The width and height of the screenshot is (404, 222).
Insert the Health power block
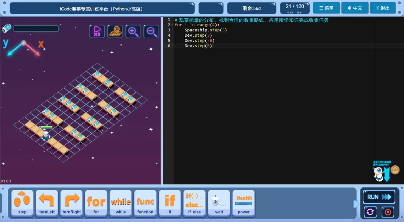(244, 203)
